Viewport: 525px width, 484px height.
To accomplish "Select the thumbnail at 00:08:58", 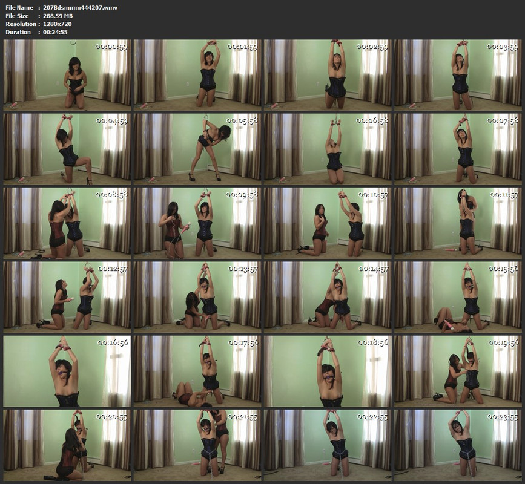I will [67, 223].
